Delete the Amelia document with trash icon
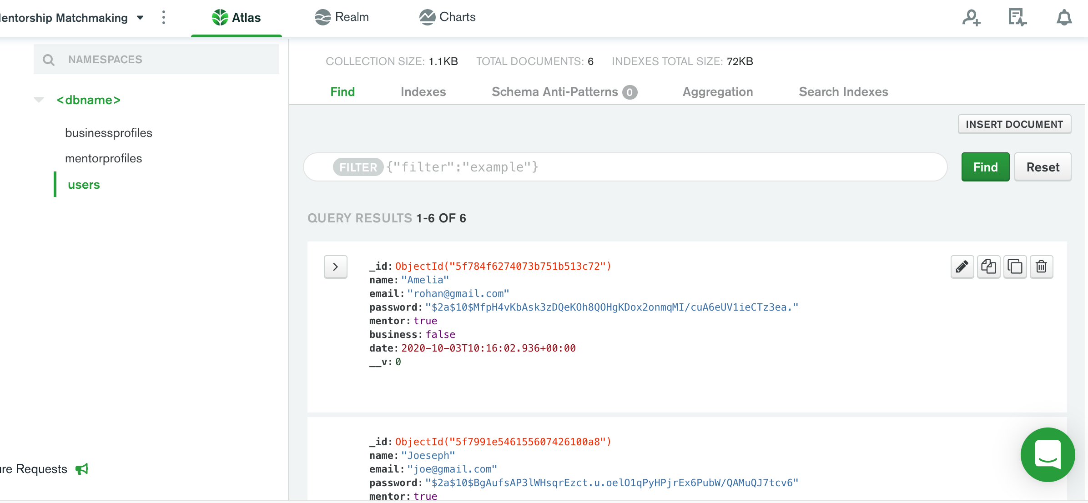 (1041, 267)
